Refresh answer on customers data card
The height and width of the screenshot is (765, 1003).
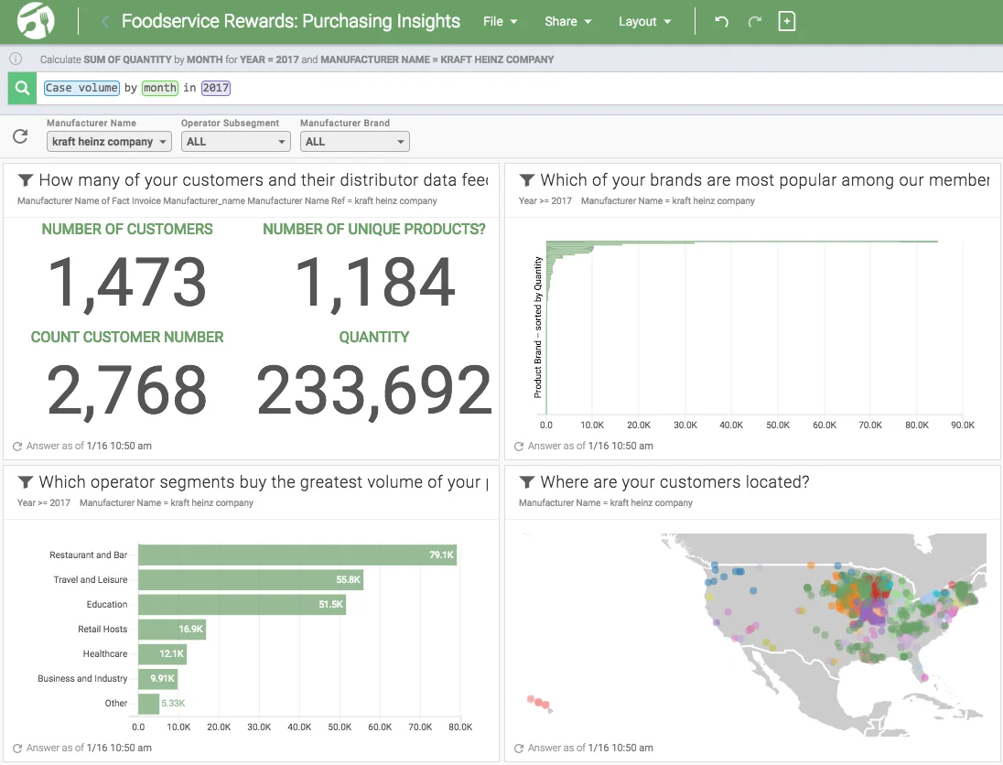click(x=17, y=447)
